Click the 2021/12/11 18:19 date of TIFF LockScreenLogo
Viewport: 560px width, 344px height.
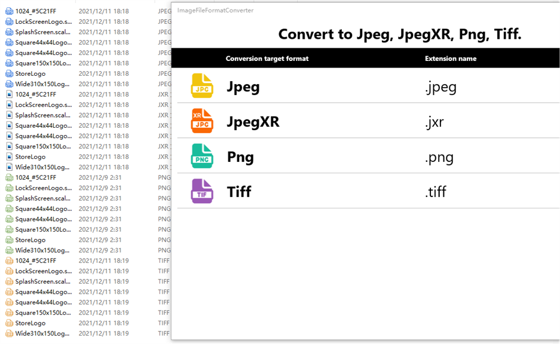tap(103, 271)
